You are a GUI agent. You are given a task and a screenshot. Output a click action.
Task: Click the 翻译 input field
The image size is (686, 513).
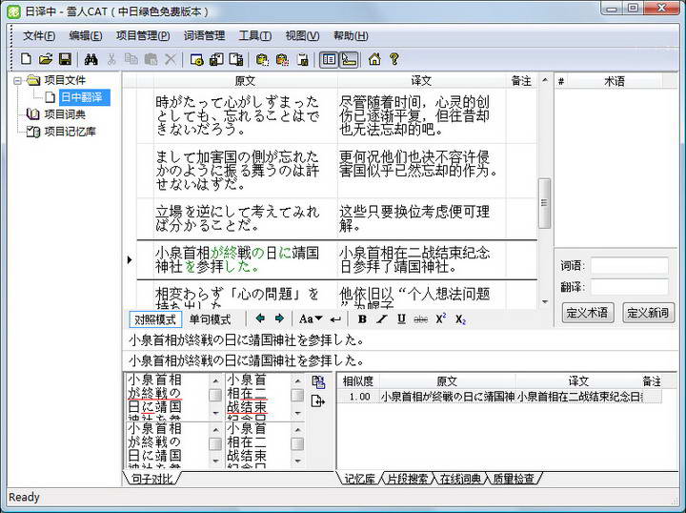coord(630,286)
